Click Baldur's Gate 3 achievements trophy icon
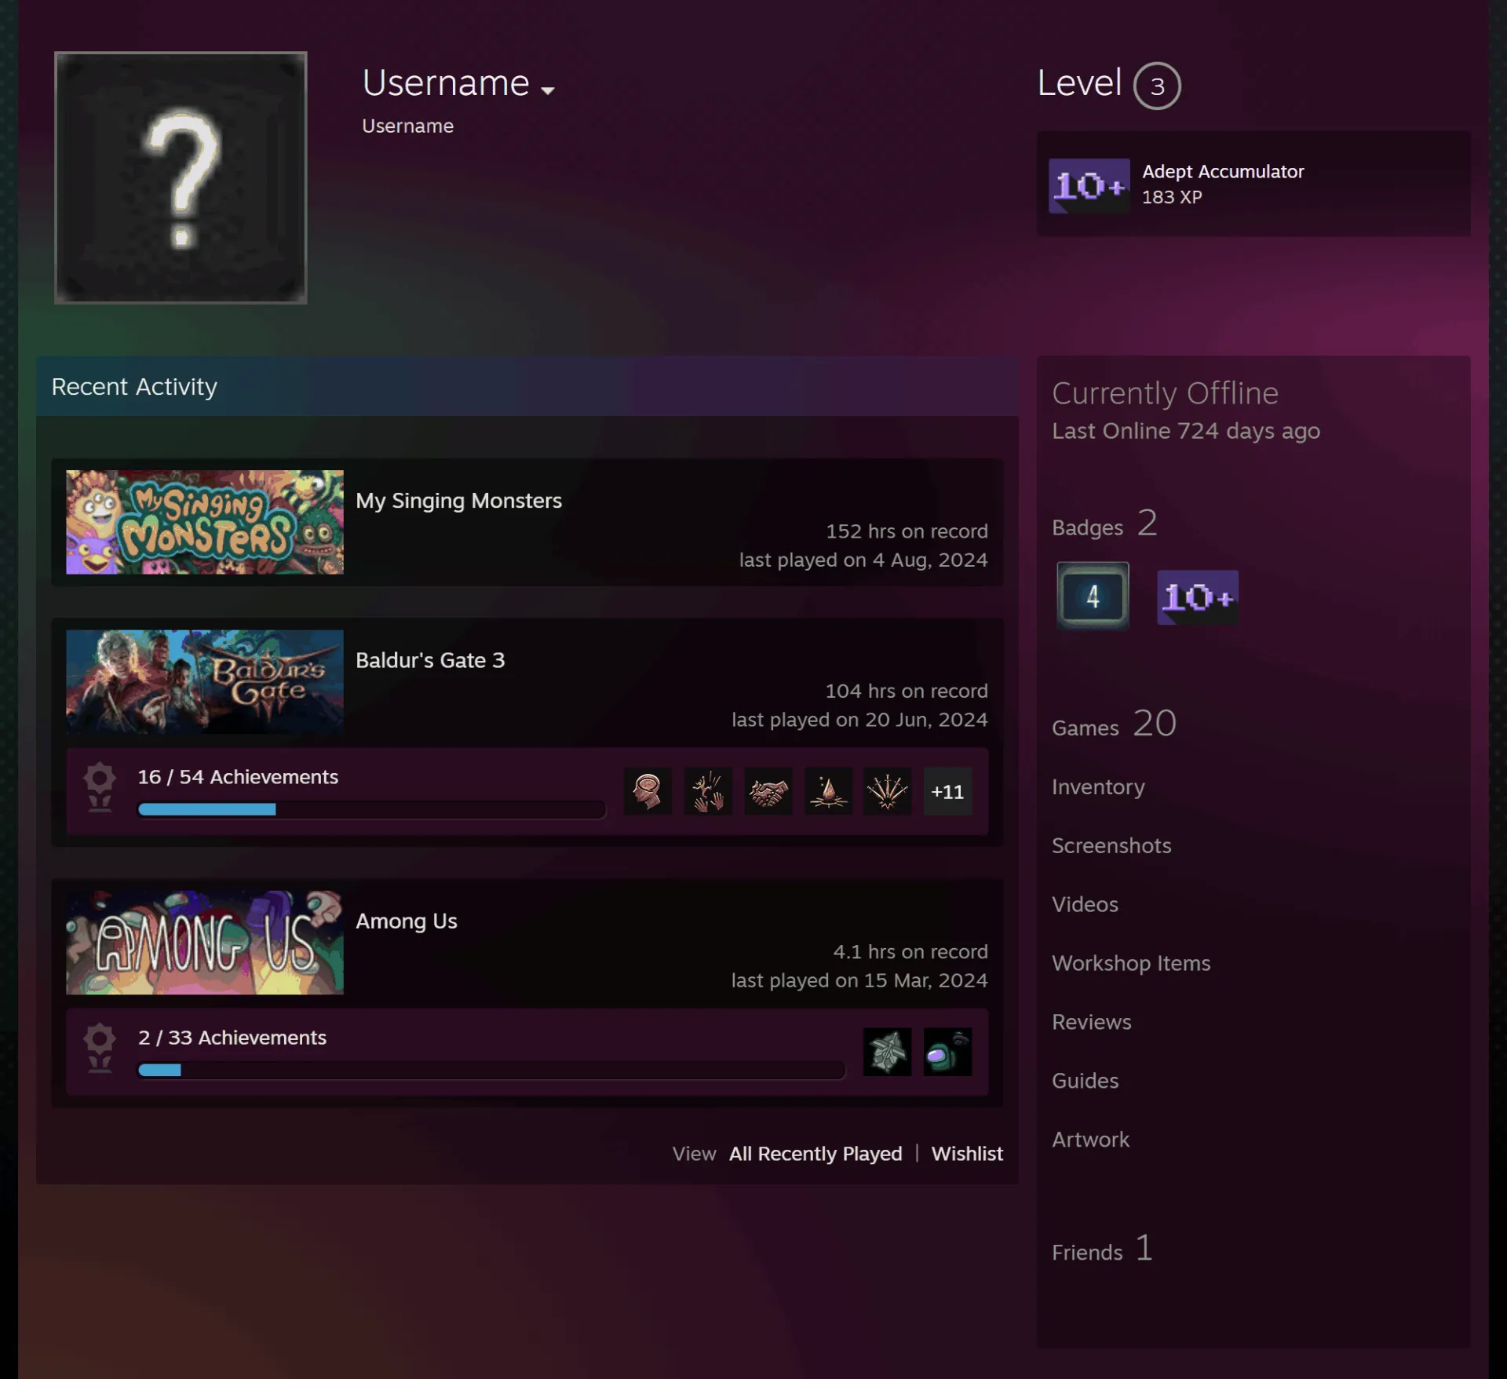 tap(100, 787)
